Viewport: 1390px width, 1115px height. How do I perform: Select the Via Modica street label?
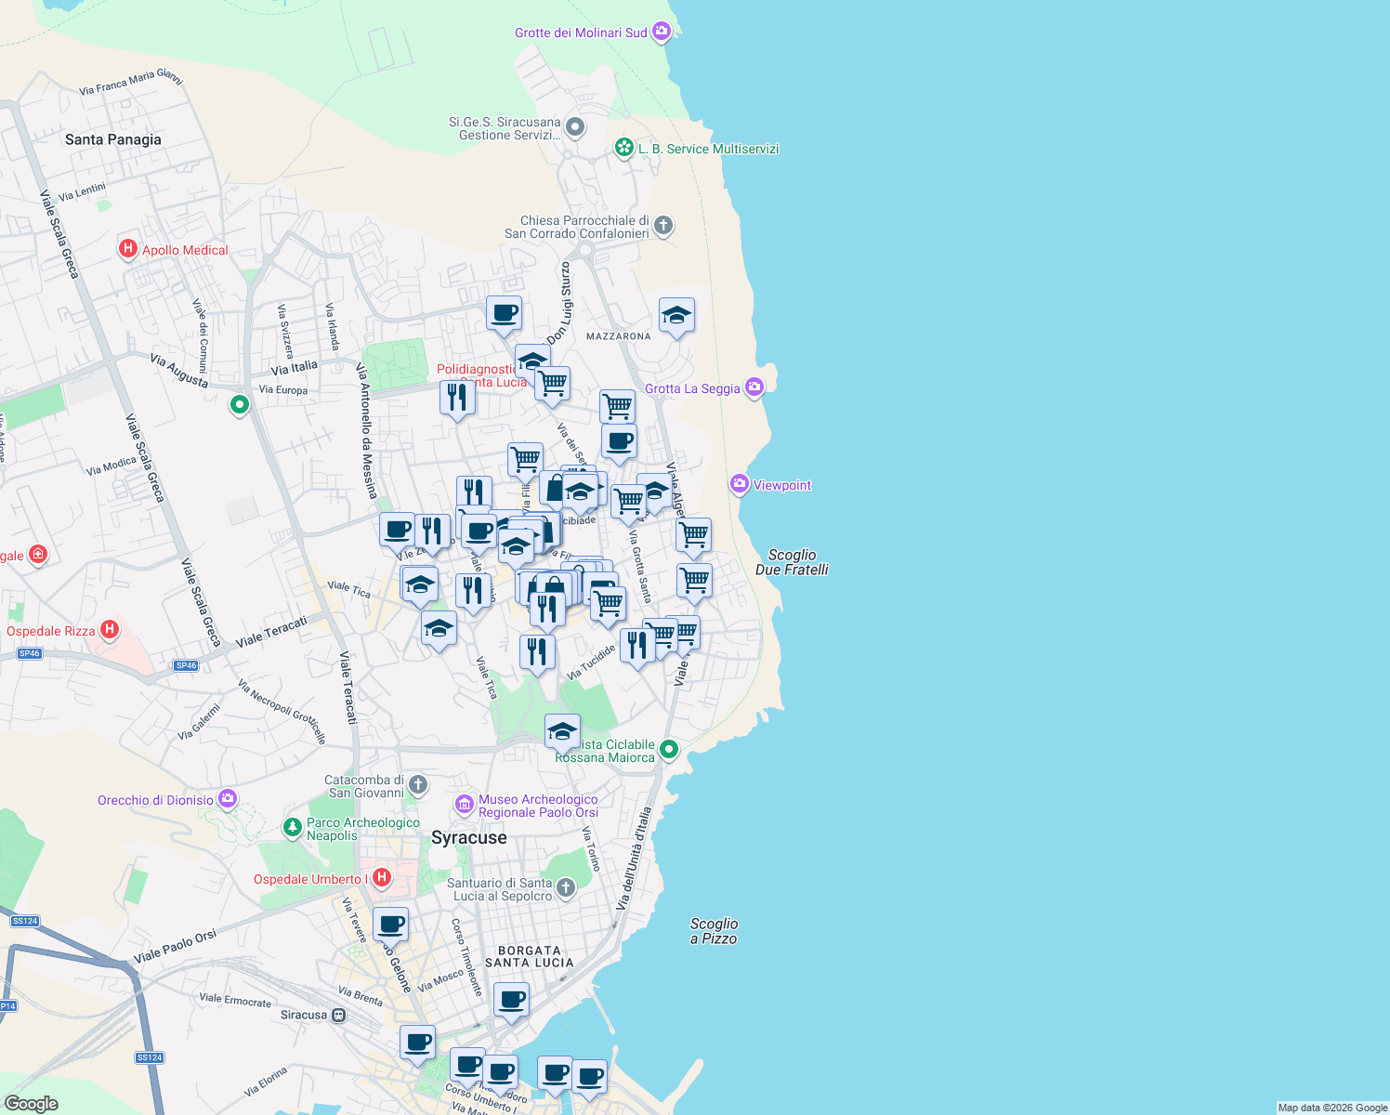(111, 466)
